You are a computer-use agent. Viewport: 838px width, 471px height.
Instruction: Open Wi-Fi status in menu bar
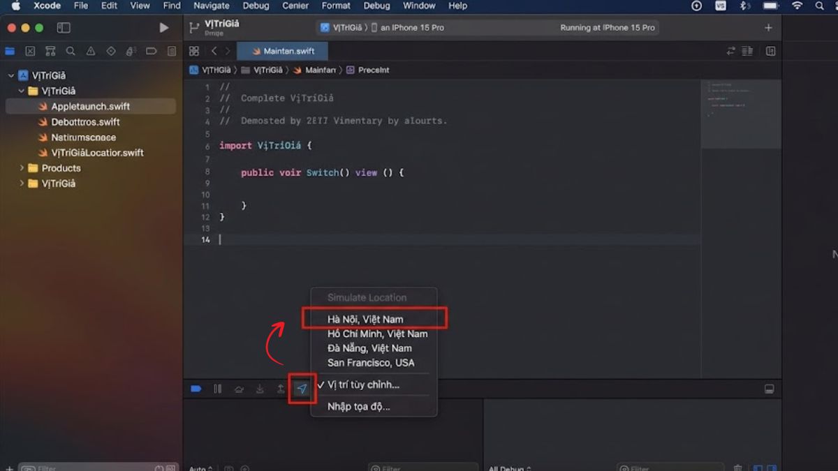point(797,6)
